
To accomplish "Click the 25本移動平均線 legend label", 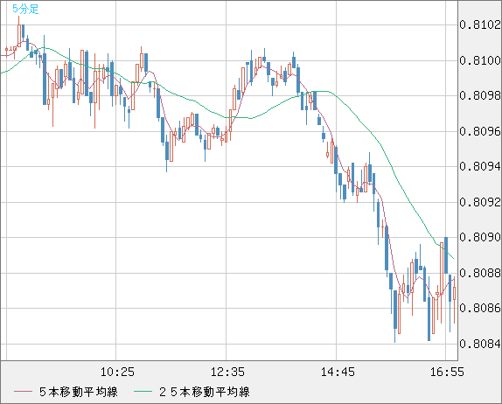I will (x=205, y=392).
